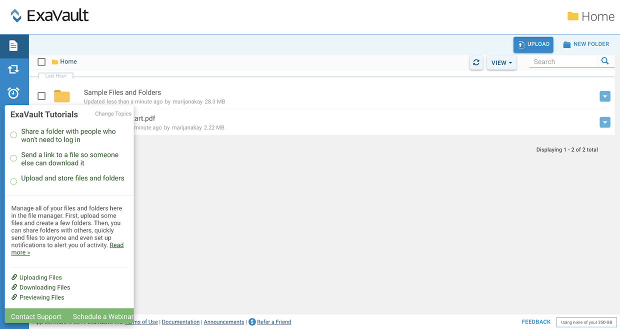
Task: Open the Sample Files and Folders folder icon
Action: coord(62,96)
